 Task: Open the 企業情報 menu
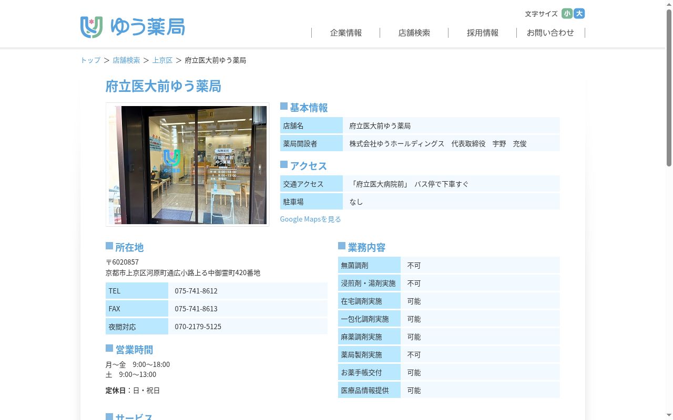[346, 33]
